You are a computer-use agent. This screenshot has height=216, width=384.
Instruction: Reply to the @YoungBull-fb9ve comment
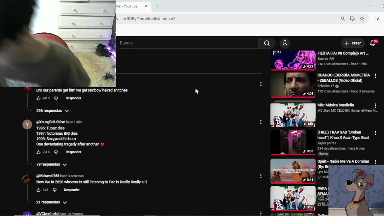coord(73,152)
